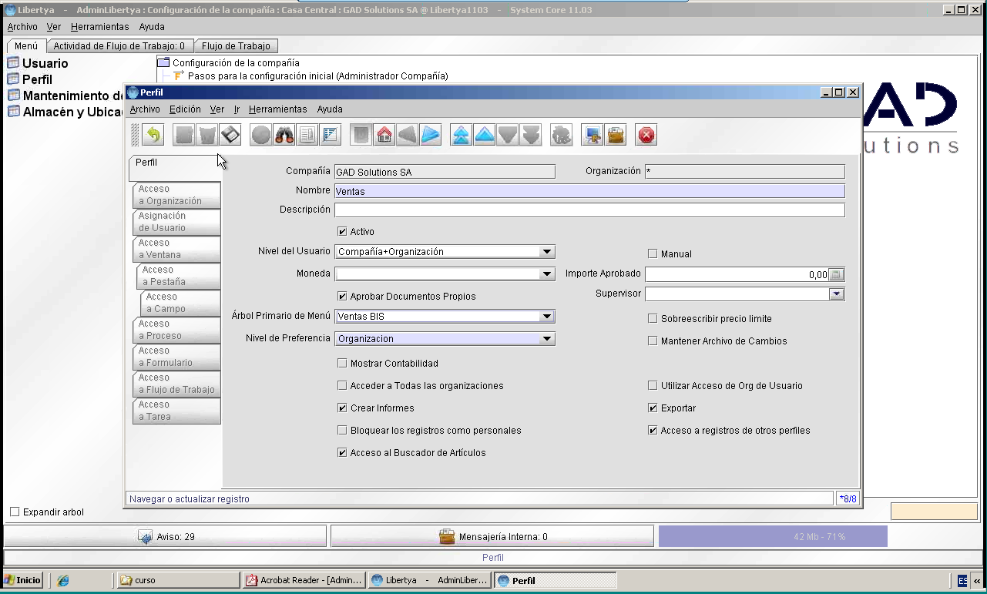Open the Edición menu in Perfil window

click(x=185, y=109)
